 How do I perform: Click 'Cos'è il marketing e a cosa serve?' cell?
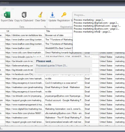coord(64,83)
